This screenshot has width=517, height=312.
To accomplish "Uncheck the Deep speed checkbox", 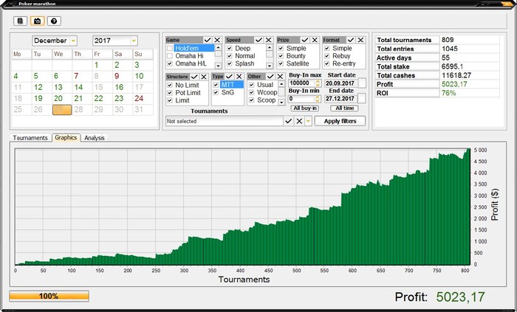I will 230,49.
